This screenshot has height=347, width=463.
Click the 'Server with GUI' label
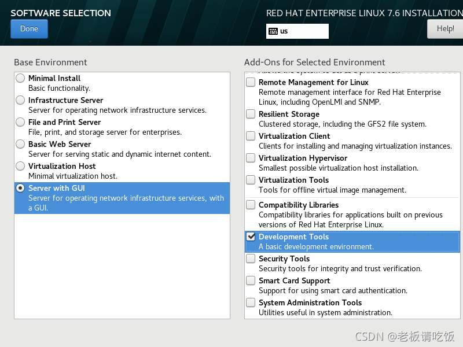pos(57,188)
